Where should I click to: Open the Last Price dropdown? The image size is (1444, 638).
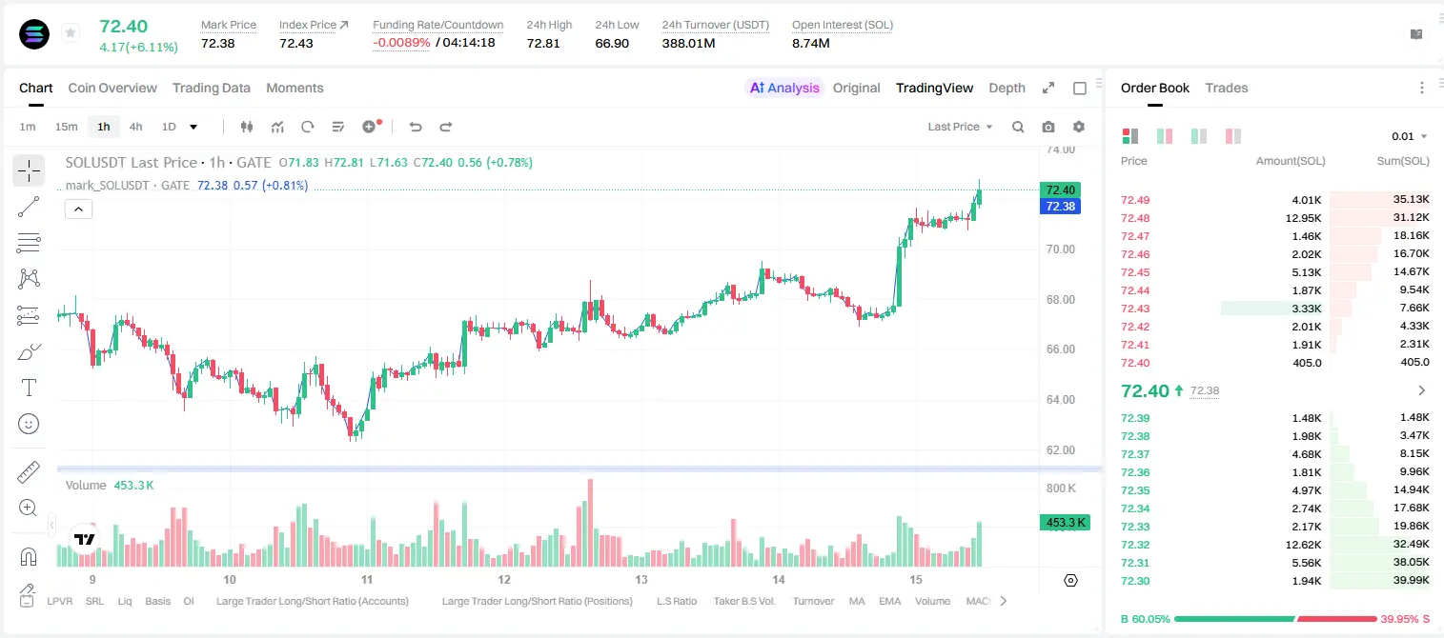[x=960, y=127]
